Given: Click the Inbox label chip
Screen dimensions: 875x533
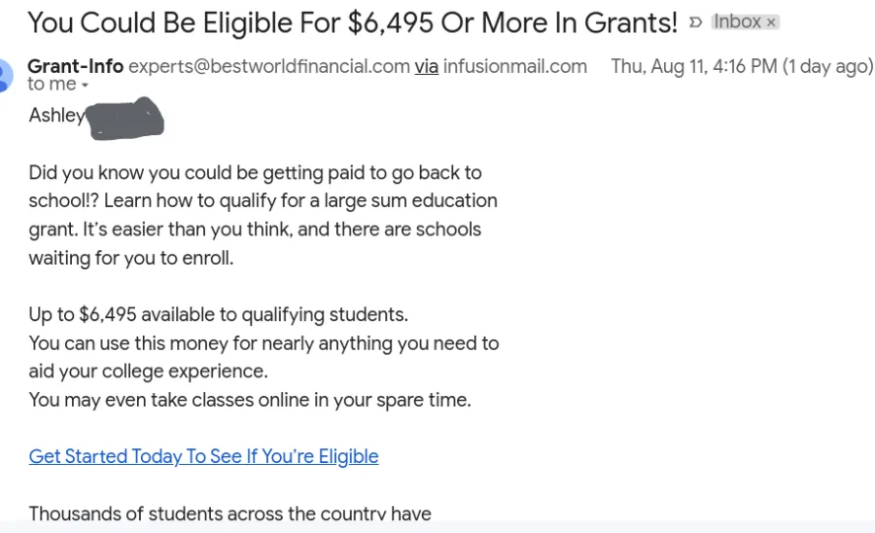Looking at the screenshot, I should coord(737,21).
